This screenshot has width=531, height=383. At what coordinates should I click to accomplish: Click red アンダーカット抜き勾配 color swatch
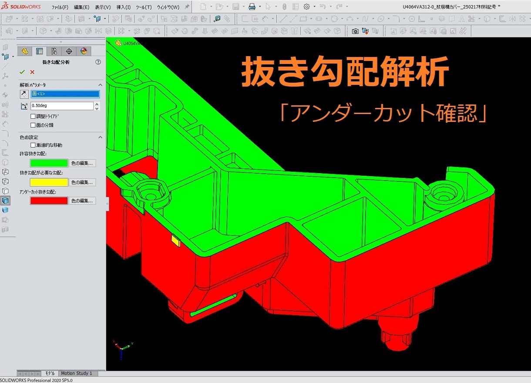(49, 201)
